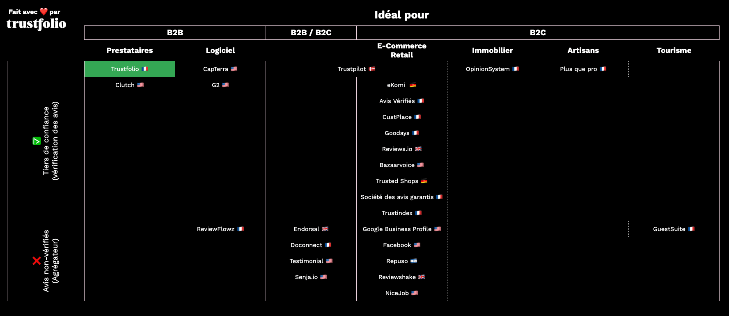Viewport: 729px width, 316px height.
Task: Select the E-Commerce Retail subheader
Action: (x=401, y=50)
